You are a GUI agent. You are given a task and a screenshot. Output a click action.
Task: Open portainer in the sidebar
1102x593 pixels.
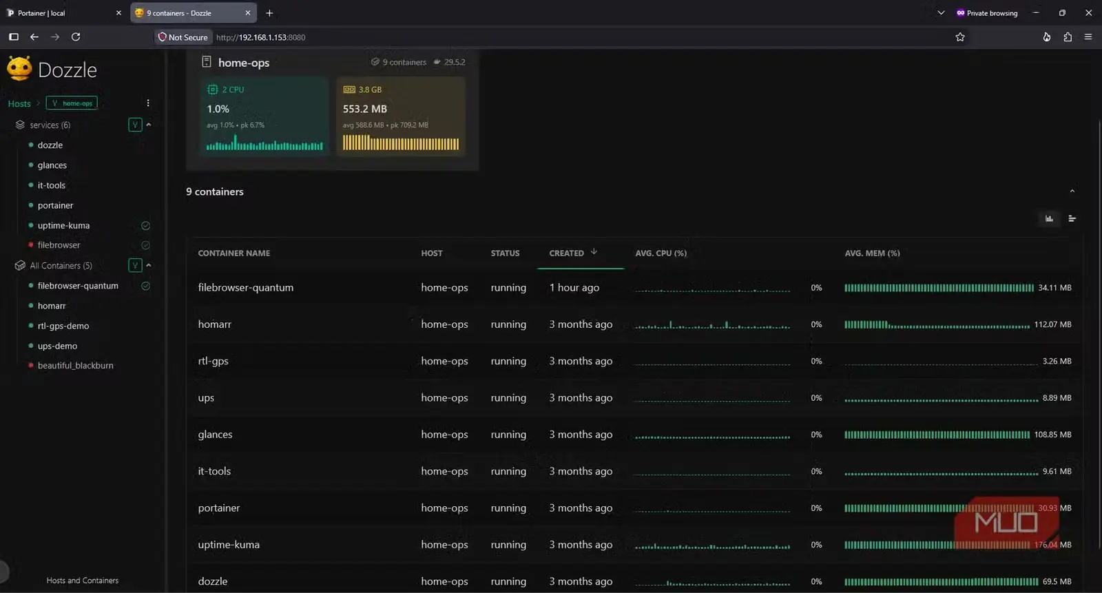[x=55, y=205]
